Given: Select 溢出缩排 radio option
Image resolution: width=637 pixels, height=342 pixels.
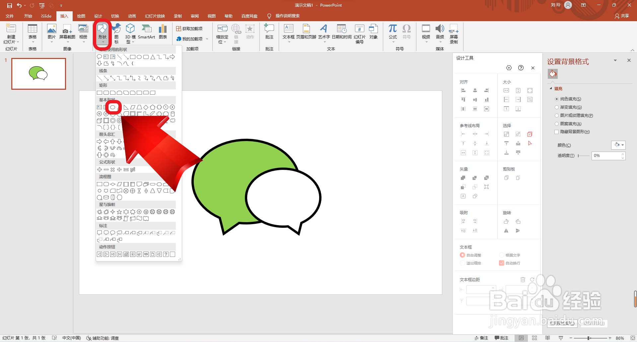Looking at the screenshot, I should pos(462,263).
